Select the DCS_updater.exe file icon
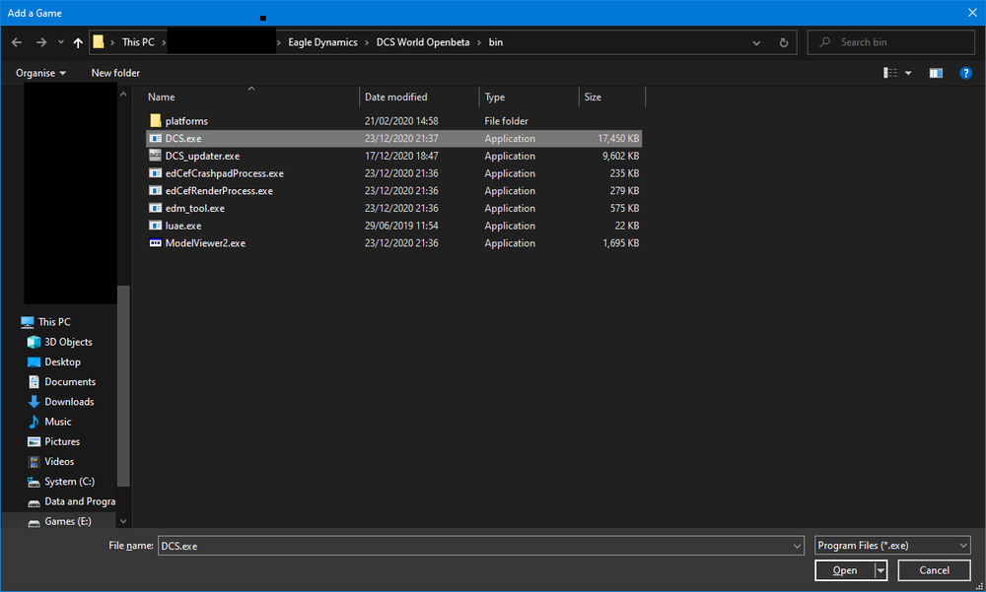 [x=155, y=156]
